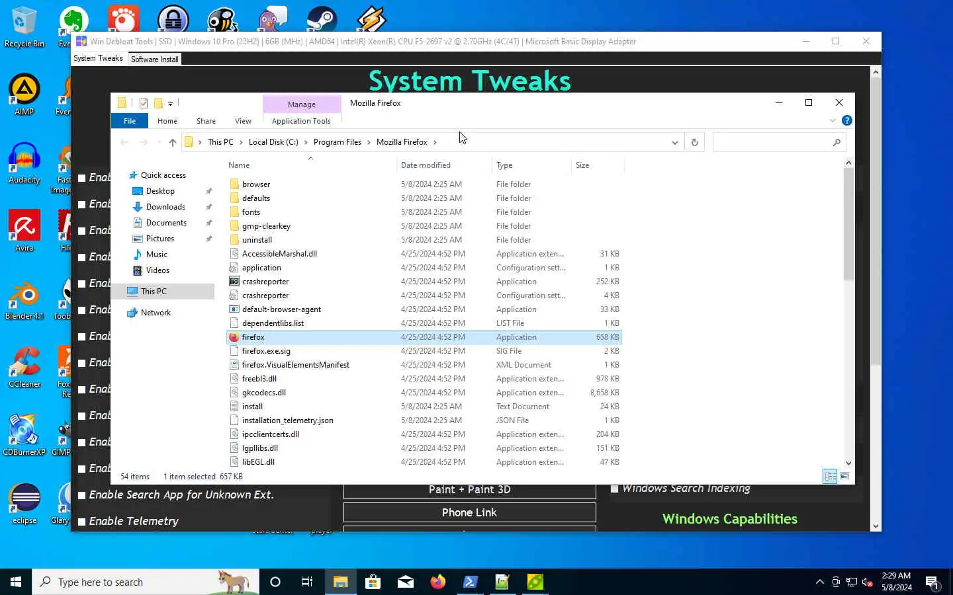Open Downloads in Quick access
The image size is (953, 595).
(x=165, y=207)
